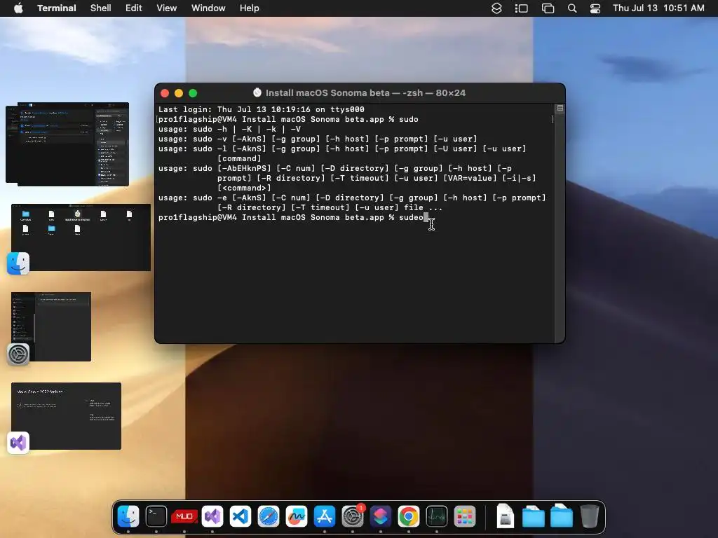Viewport: 718px width, 538px height.
Task: Open Control Center in the menu bar
Action: tap(595, 8)
